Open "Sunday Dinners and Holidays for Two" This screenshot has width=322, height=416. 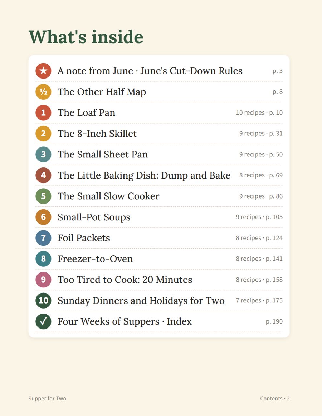pos(141,301)
